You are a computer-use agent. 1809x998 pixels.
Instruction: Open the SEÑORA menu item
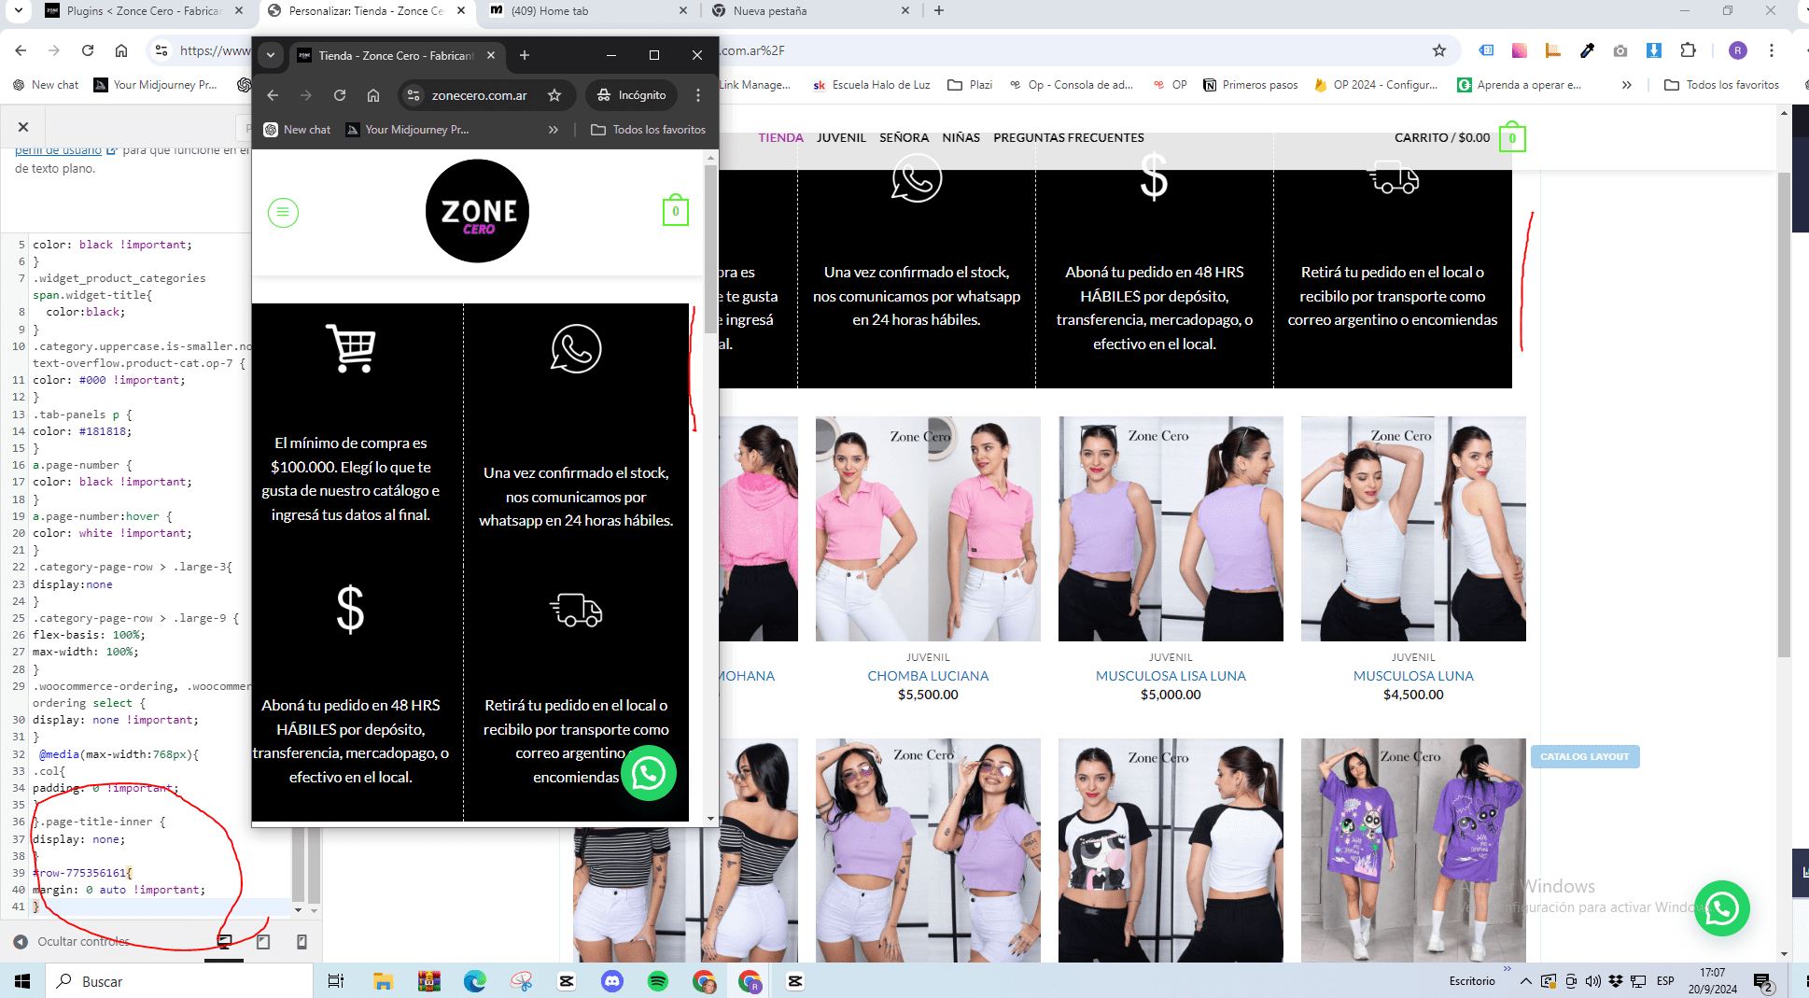click(904, 137)
